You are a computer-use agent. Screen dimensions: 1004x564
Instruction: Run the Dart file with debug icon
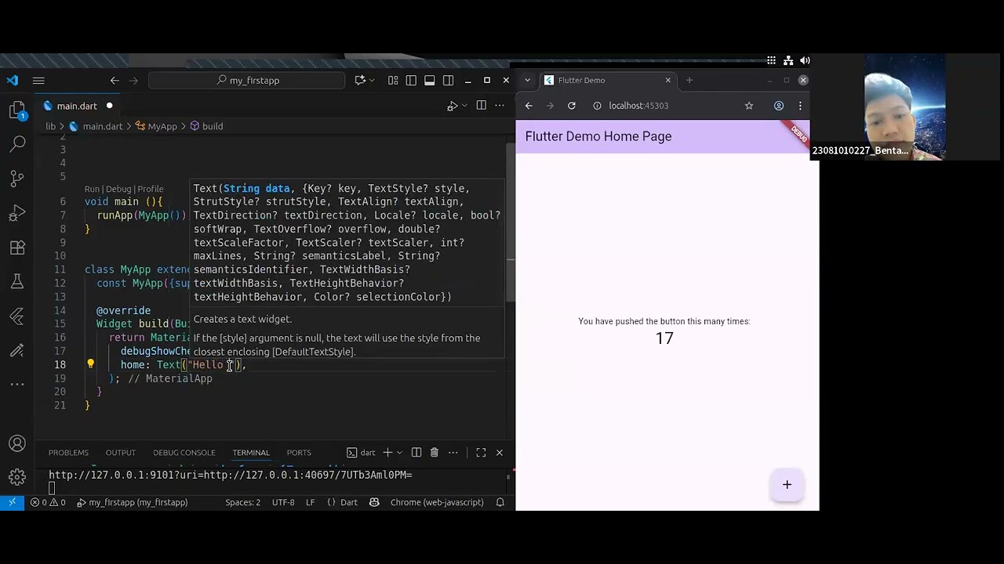click(452, 106)
